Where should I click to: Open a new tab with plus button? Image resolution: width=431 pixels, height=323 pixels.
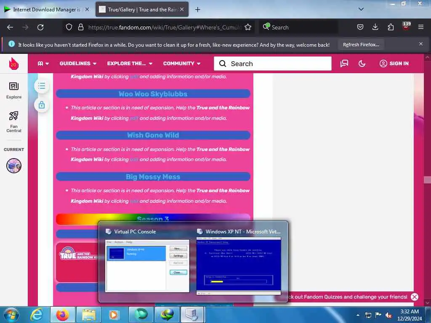tap(198, 10)
